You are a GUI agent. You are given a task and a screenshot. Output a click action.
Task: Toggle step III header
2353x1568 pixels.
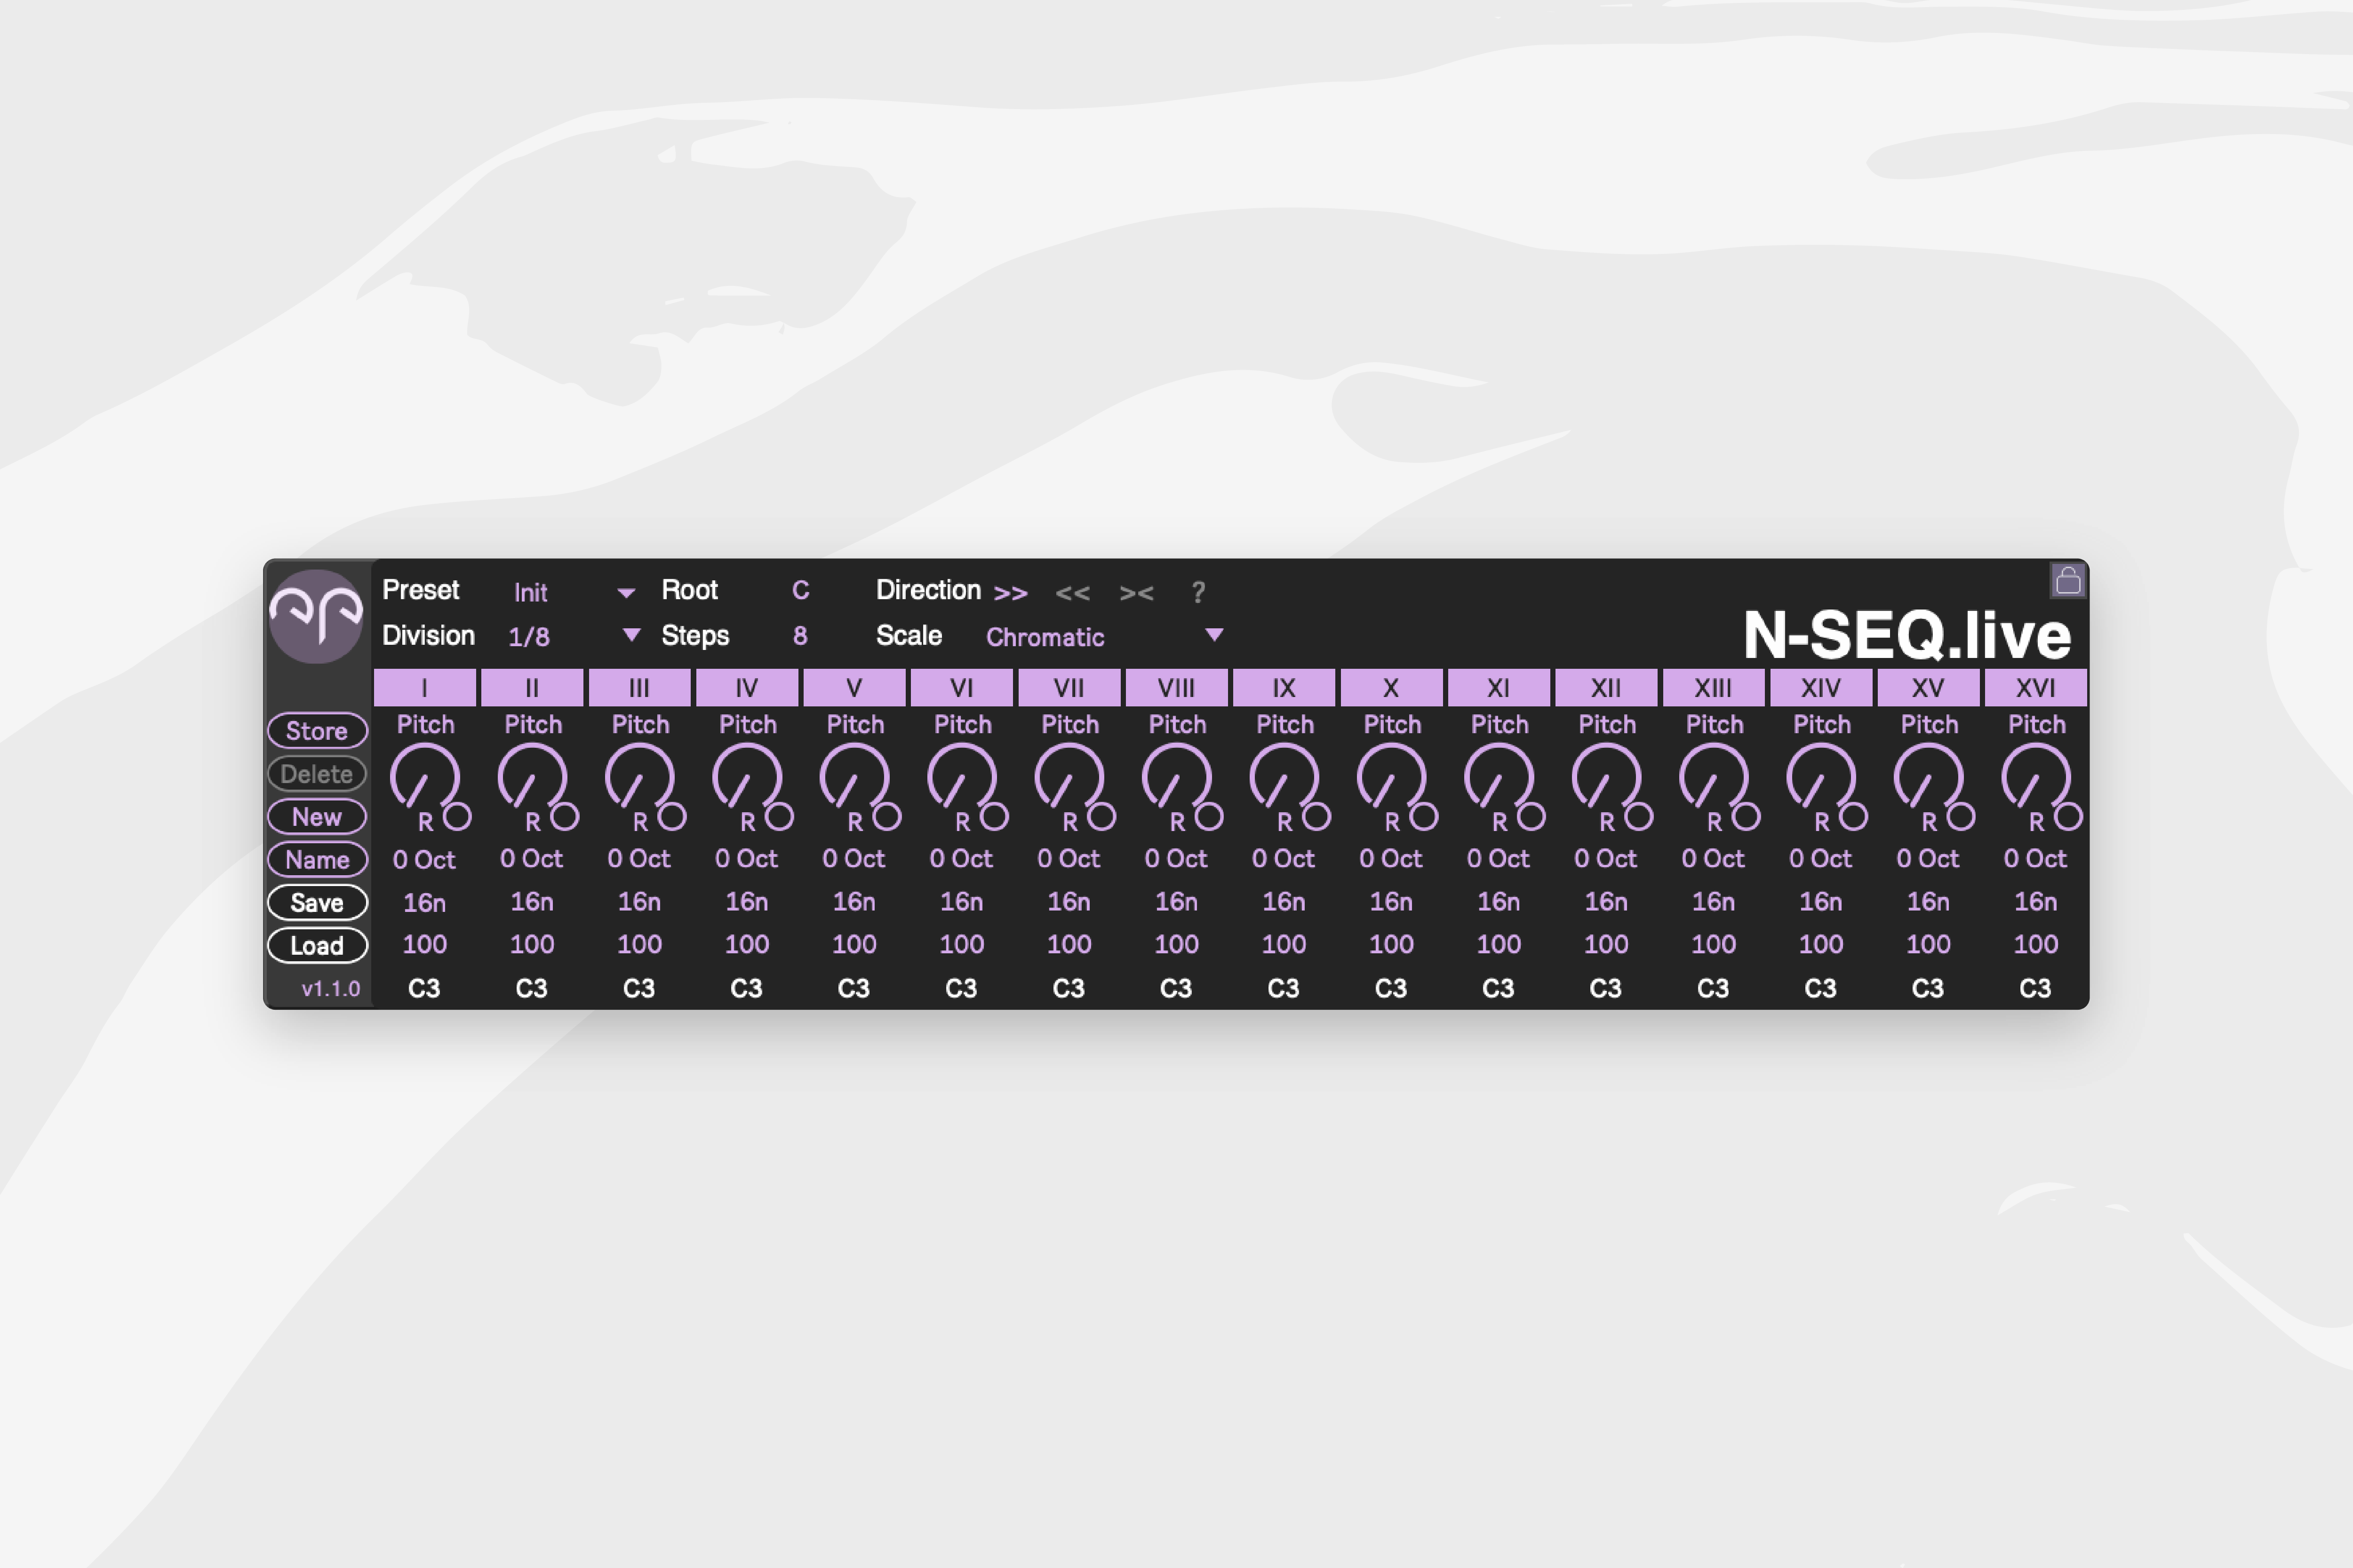639,688
